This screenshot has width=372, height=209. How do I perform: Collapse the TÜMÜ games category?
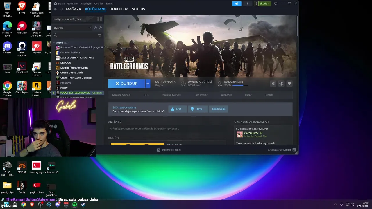click(53, 43)
